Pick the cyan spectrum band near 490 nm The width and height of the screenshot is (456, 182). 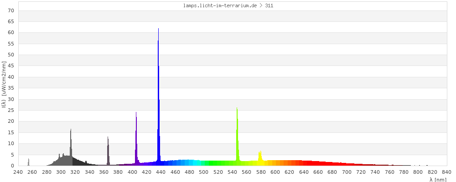pyautogui.click(x=197, y=163)
